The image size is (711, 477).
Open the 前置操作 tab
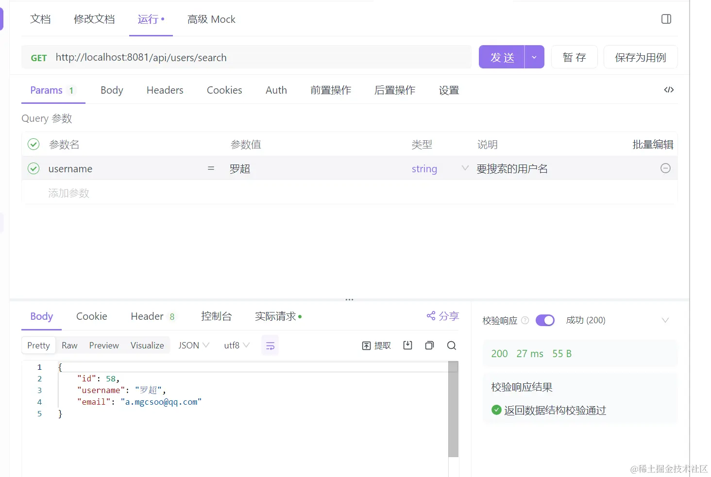click(331, 90)
